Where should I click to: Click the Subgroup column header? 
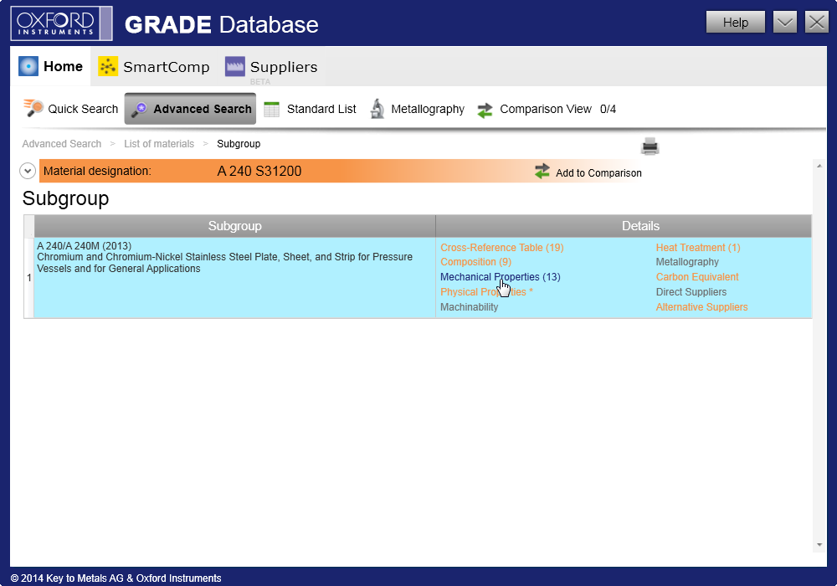point(235,226)
